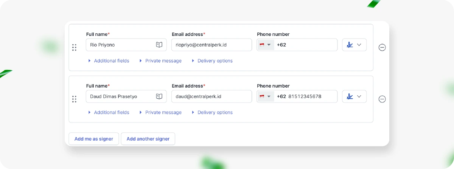
Task: Click the Add me as signer button
Action: [94, 139]
